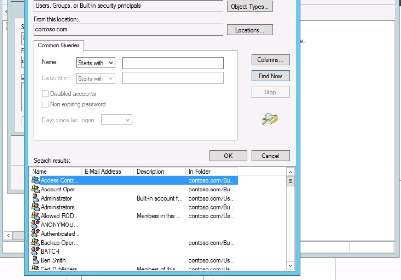Click the Backup Operators group icon

35,243
